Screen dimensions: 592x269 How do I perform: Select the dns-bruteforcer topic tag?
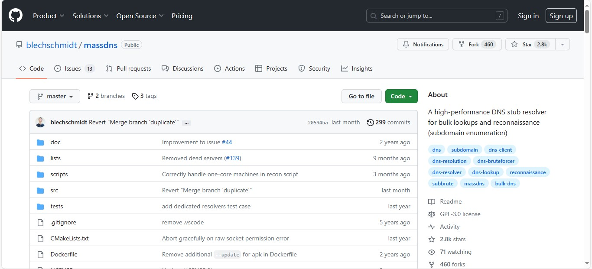click(496, 161)
